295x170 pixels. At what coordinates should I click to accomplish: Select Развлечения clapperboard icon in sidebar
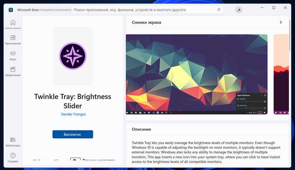point(13,70)
